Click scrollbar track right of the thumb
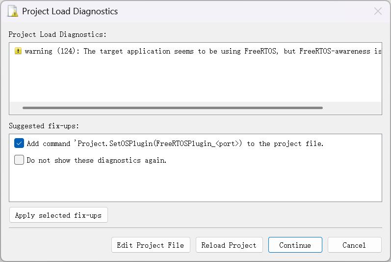Screen dimensions: 391x262 tap(352, 108)
